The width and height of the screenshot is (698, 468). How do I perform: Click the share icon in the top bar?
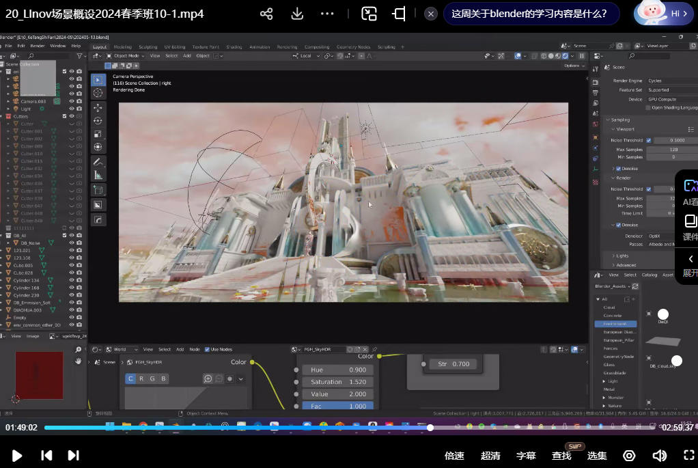pyautogui.click(x=266, y=14)
